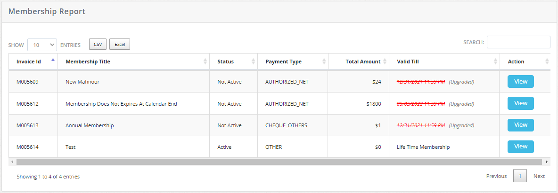The image size is (558, 193).
Task: Click the horizontal scrollbar of the table
Action: [279, 162]
